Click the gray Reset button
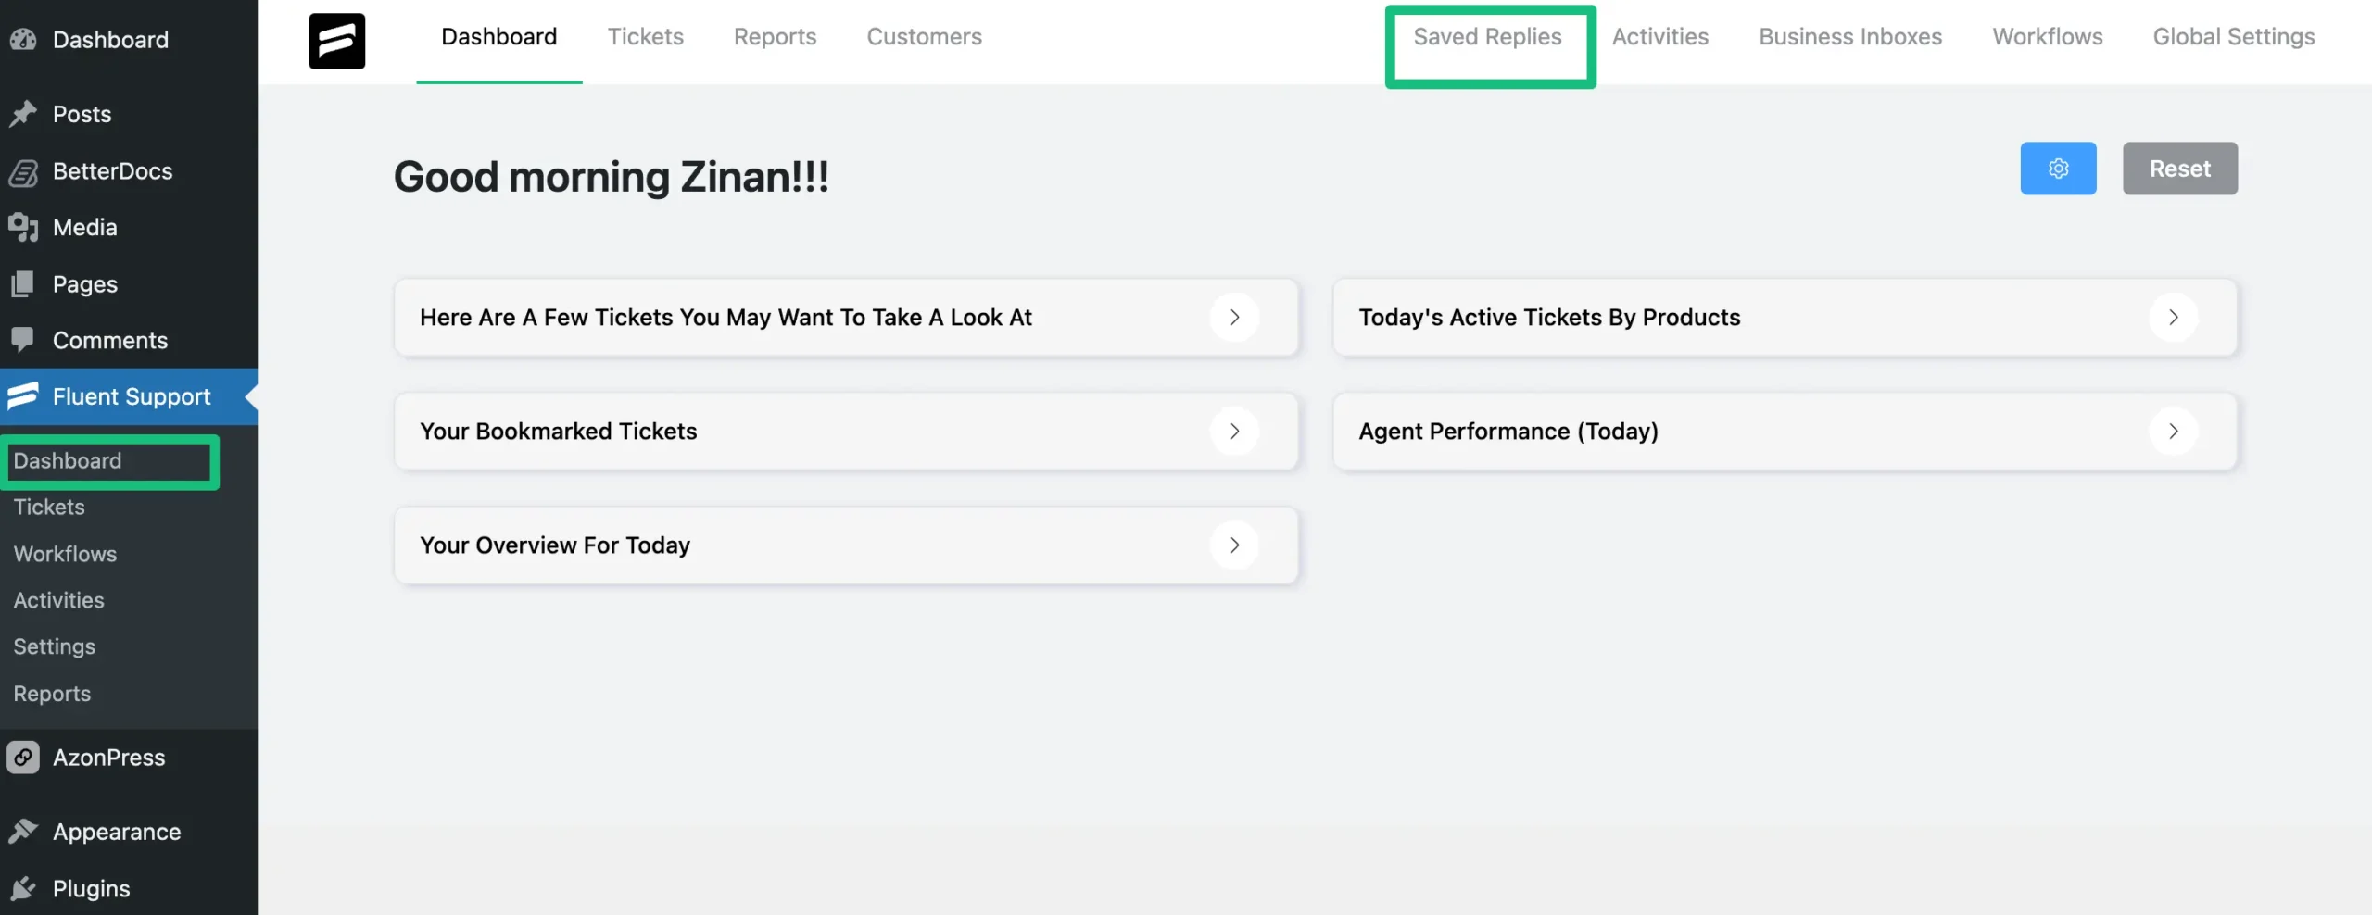This screenshot has height=915, width=2372. click(2179, 169)
